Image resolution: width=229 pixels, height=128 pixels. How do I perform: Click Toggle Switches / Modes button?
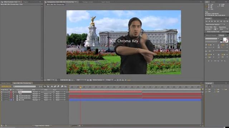[42, 126]
